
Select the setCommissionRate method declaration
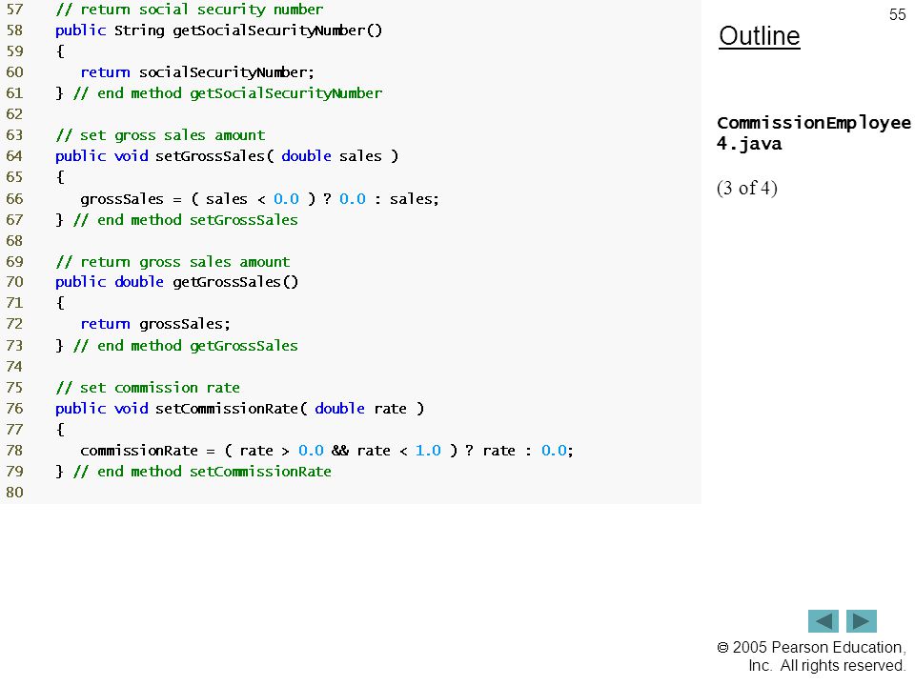pos(240,409)
